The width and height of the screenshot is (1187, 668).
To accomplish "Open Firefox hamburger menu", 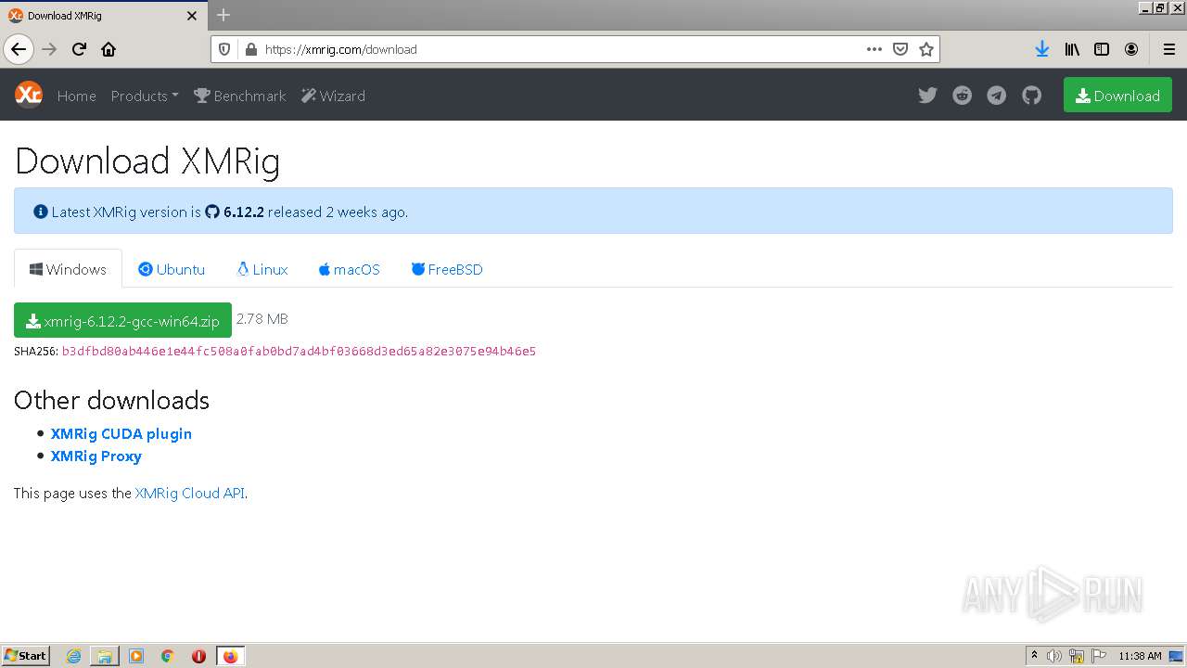I will tap(1168, 49).
